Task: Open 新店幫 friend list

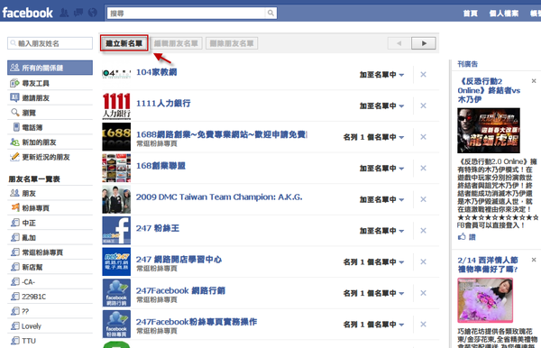Action: pyautogui.click(x=50, y=267)
